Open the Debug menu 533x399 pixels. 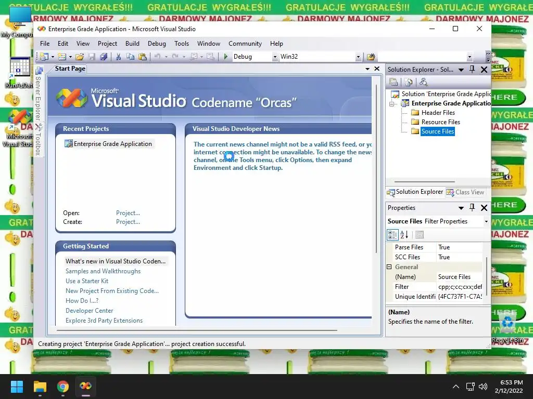[157, 44]
